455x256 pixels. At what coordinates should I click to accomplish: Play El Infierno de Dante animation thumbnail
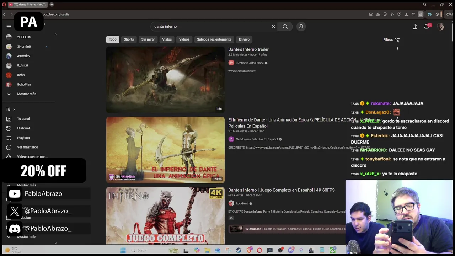coord(165,150)
